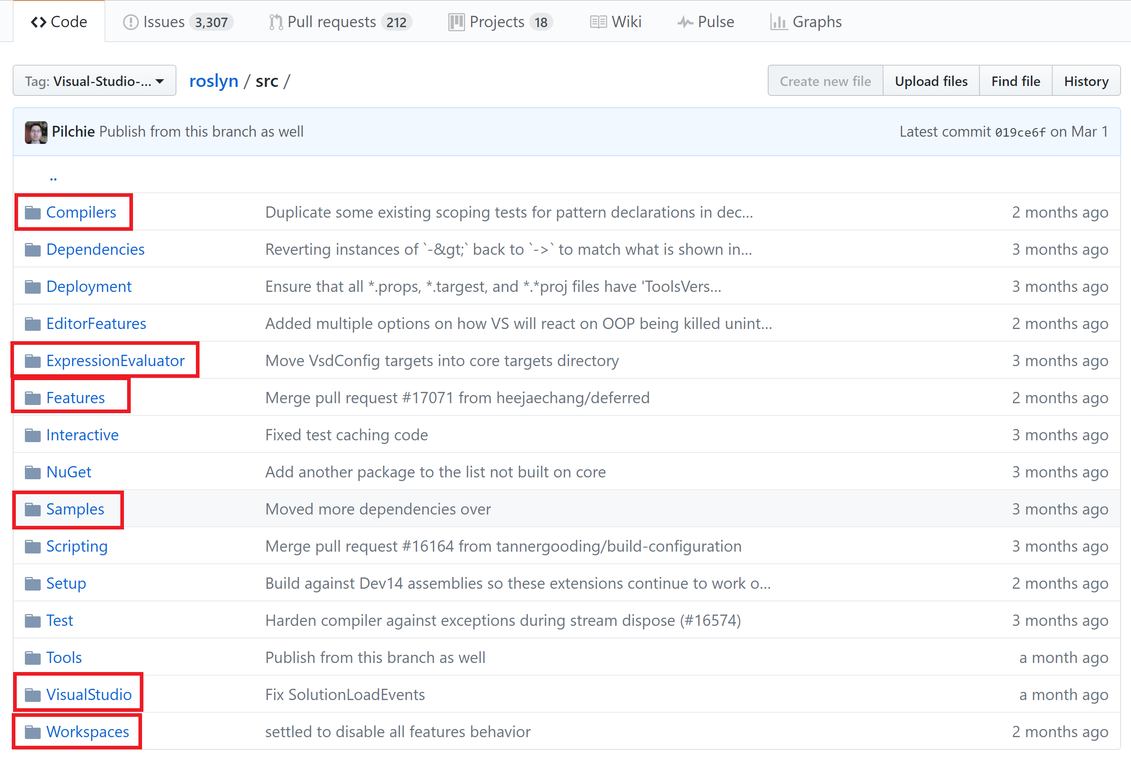The width and height of the screenshot is (1131, 758).
Task: Expand the Tag Visual-Studio dropdown
Action: tap(94, 81)
